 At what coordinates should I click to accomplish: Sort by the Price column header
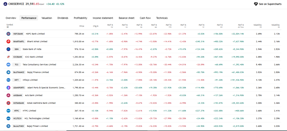point(82,26)
